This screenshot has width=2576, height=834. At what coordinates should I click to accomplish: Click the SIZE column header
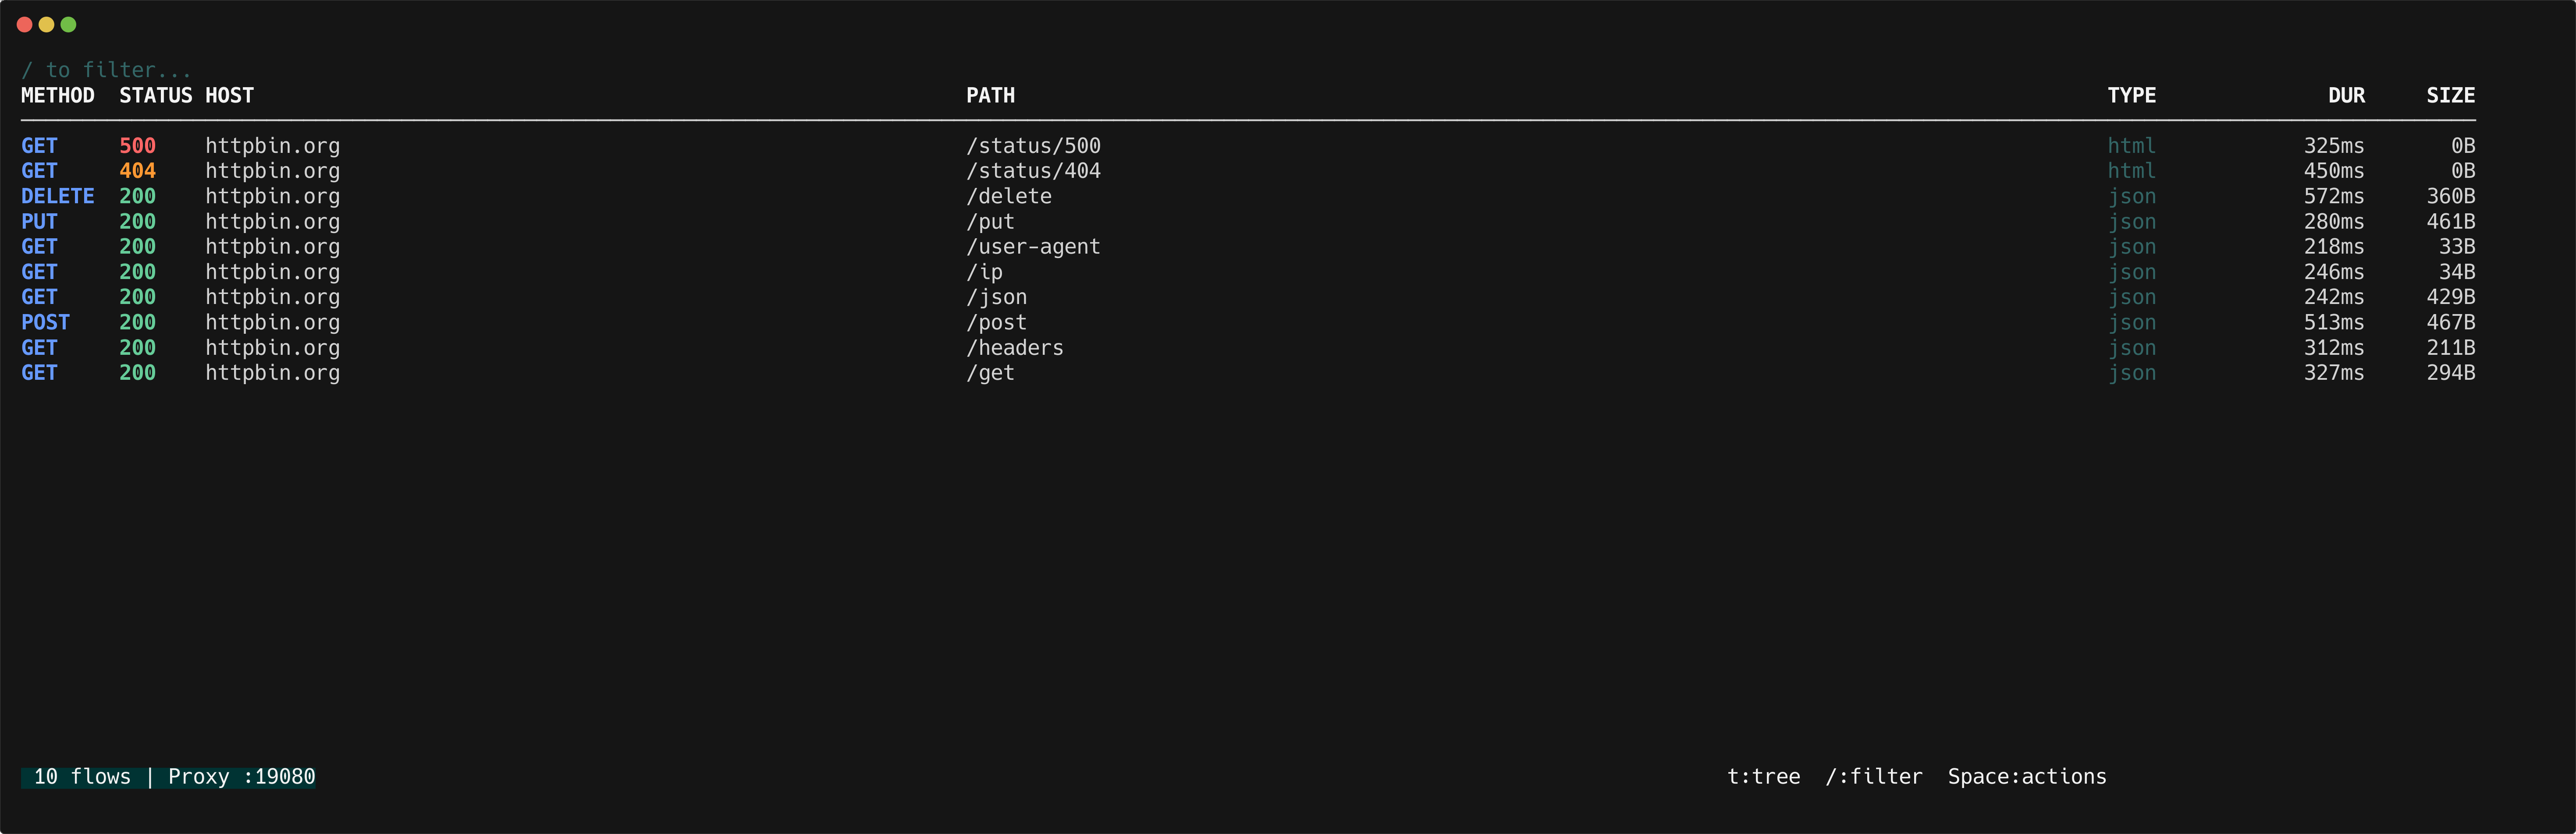2450,95
